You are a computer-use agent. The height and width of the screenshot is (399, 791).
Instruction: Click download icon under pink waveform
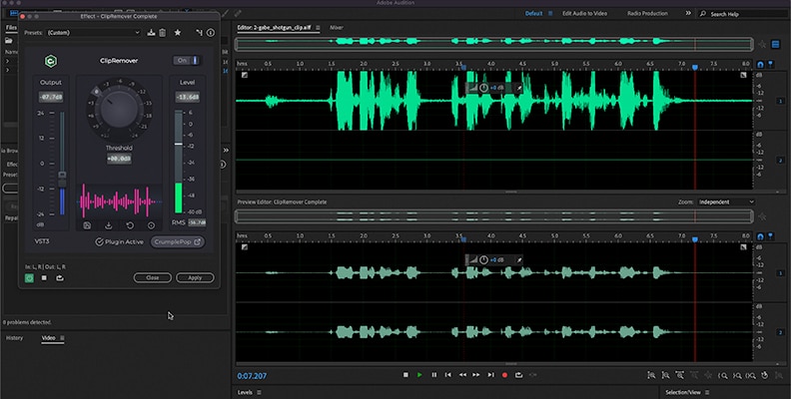tap(109, 225)
